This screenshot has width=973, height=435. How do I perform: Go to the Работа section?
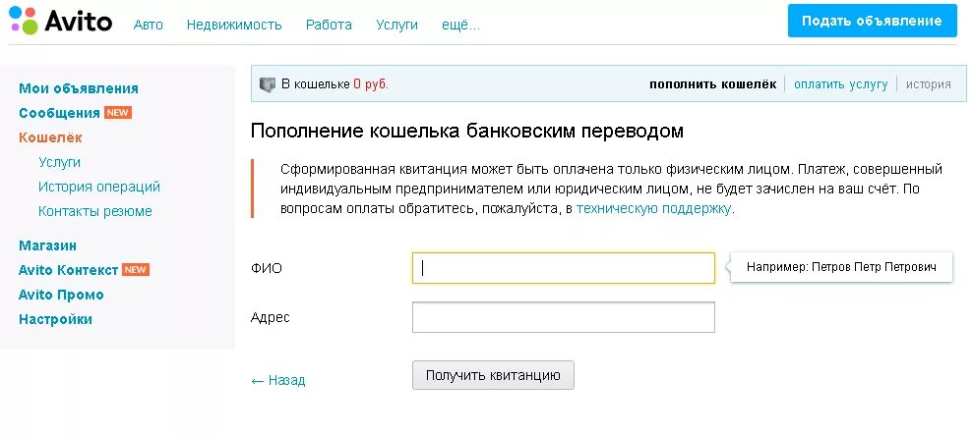click(x=329, y=25)
